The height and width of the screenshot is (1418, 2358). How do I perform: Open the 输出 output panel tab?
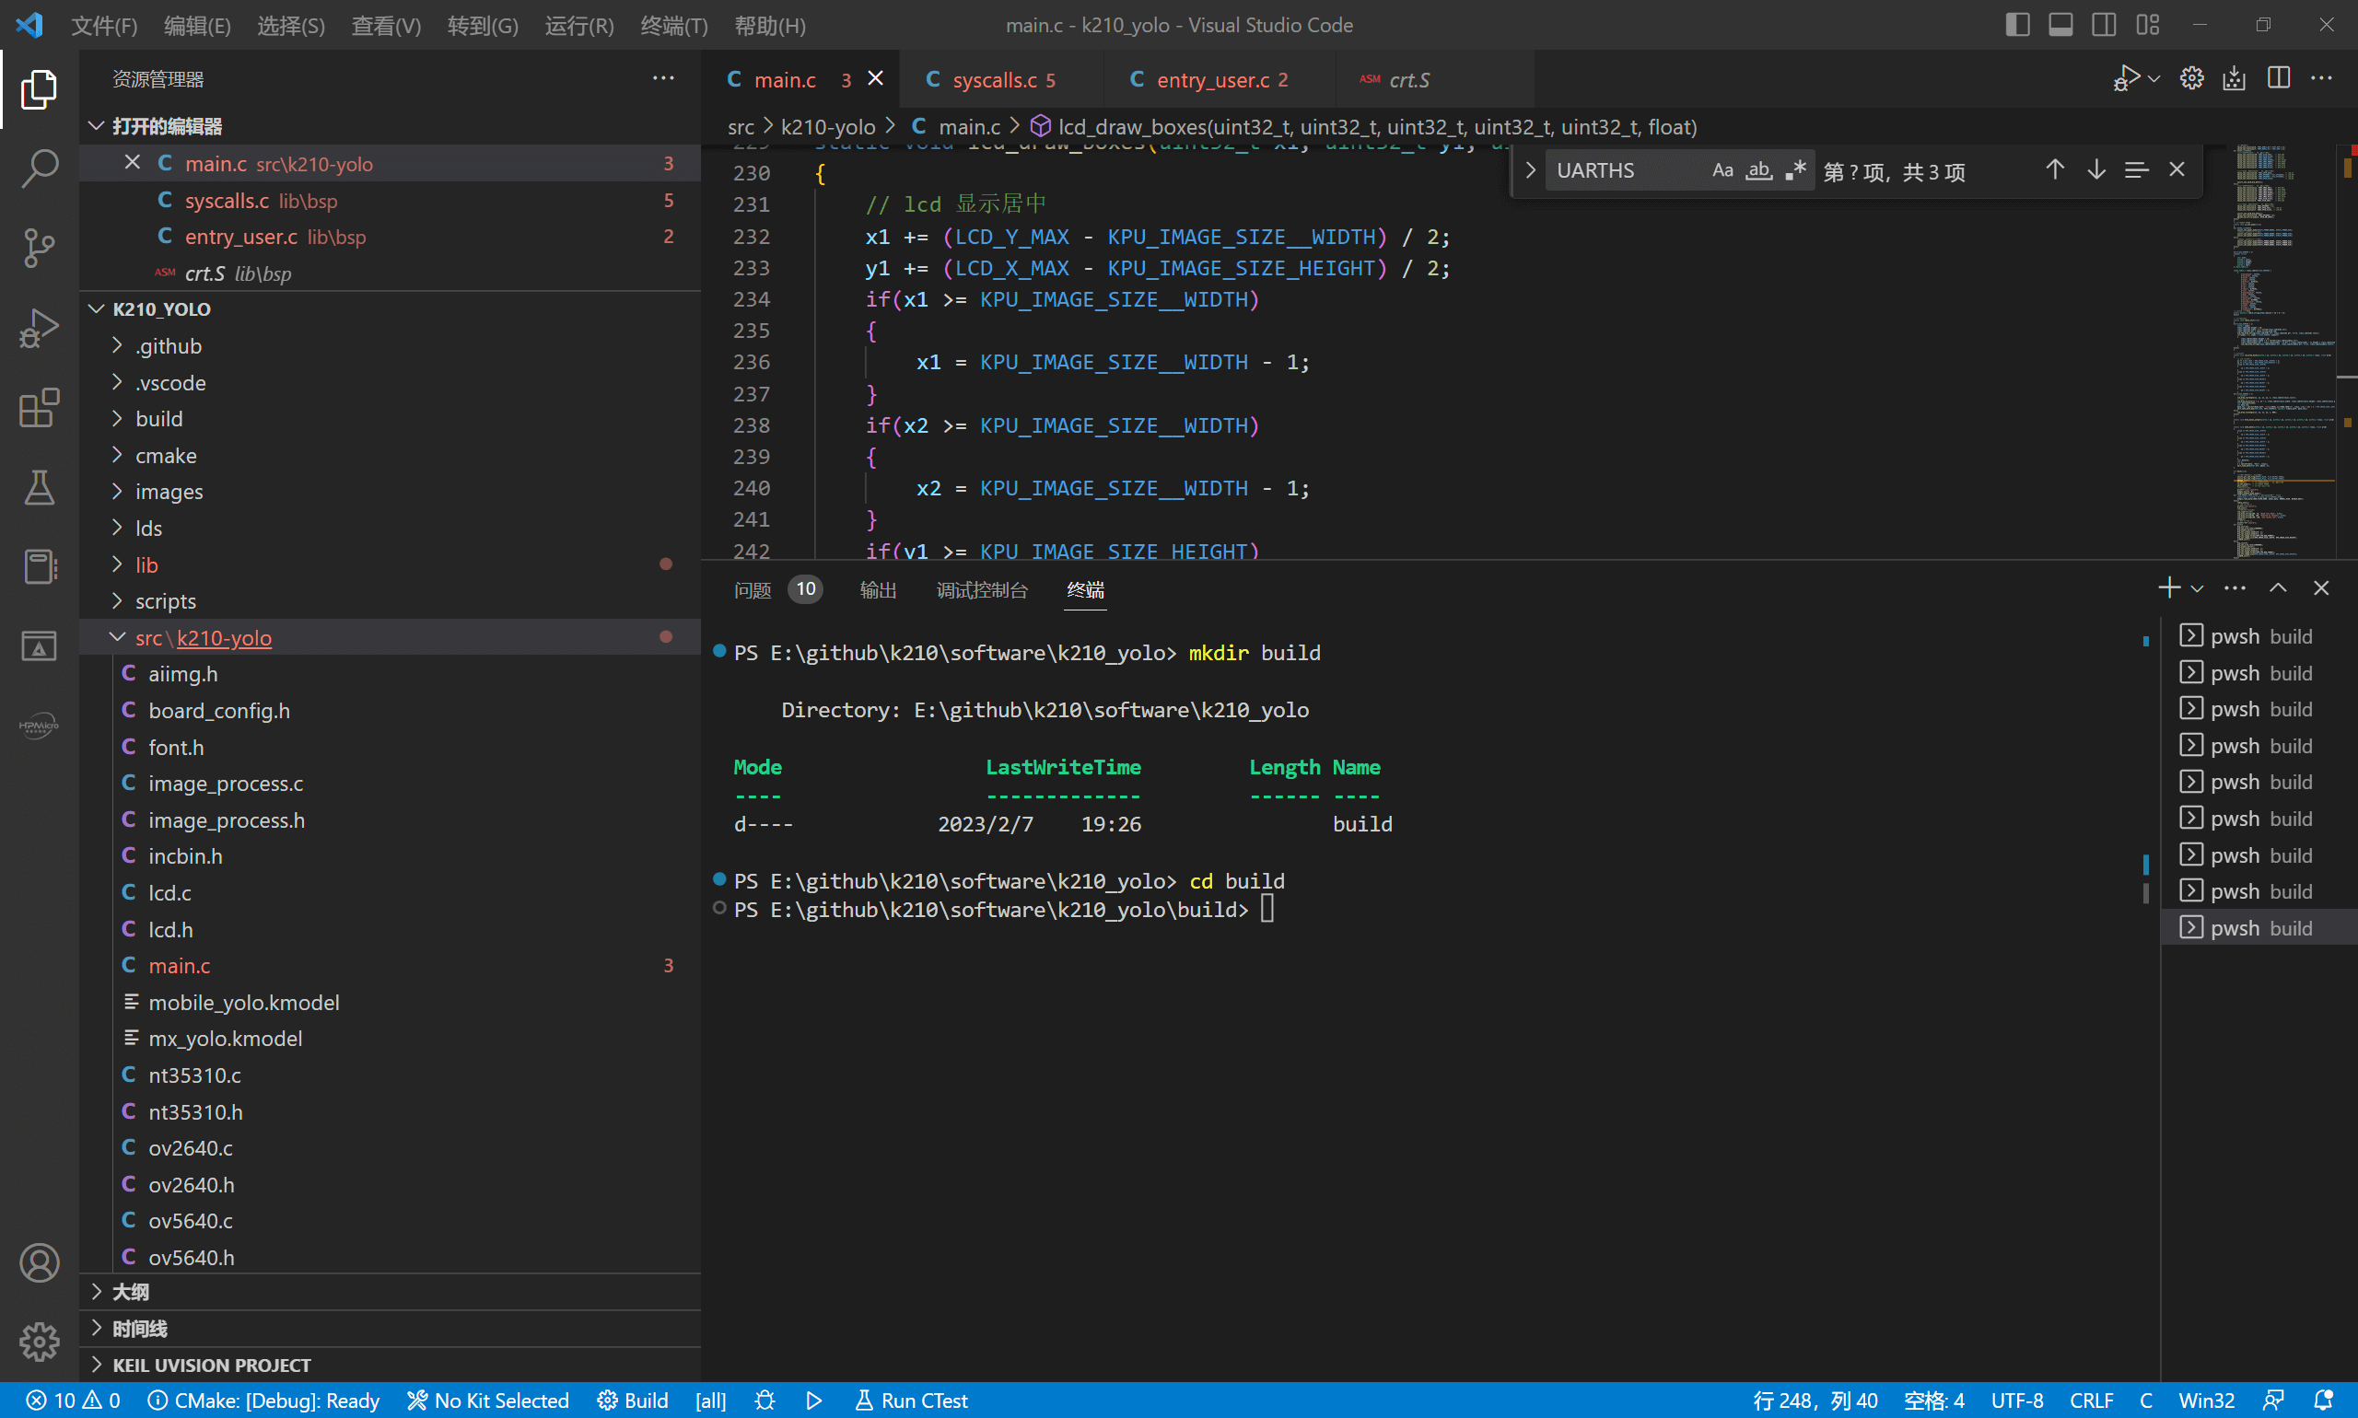point(878,589)
